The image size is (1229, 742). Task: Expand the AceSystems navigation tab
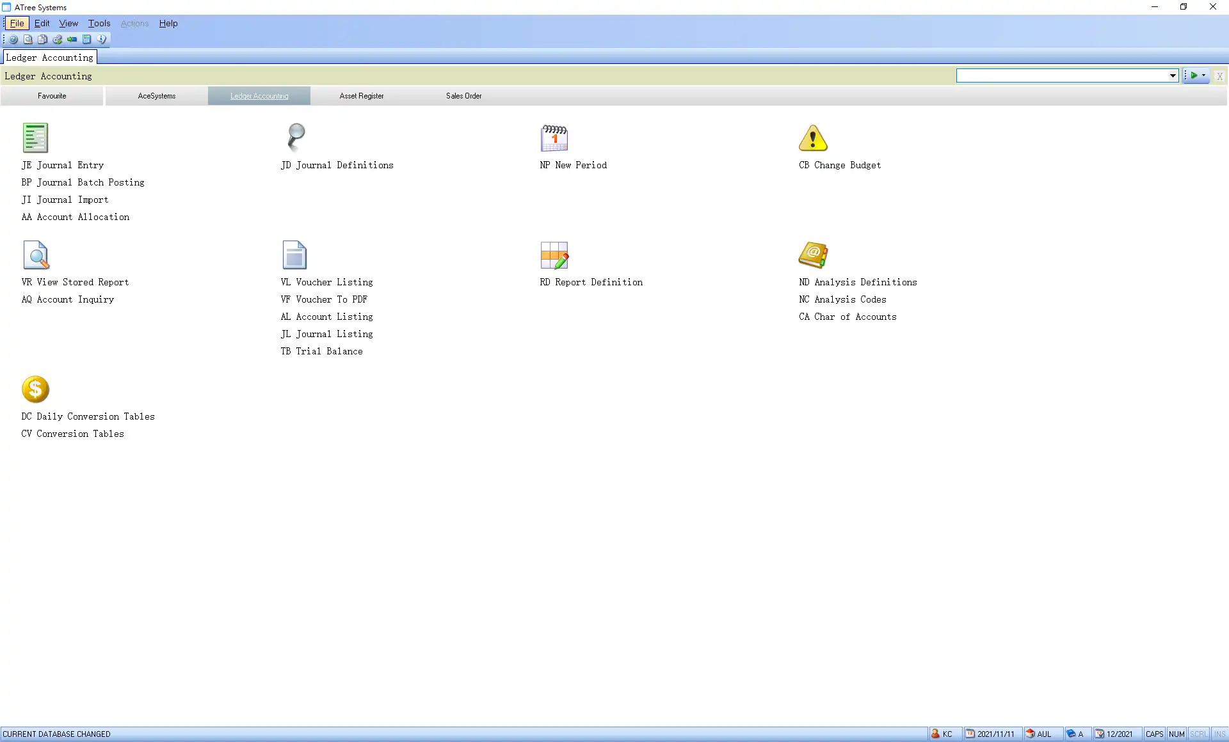pyautogui.click(x=156, y=95)
